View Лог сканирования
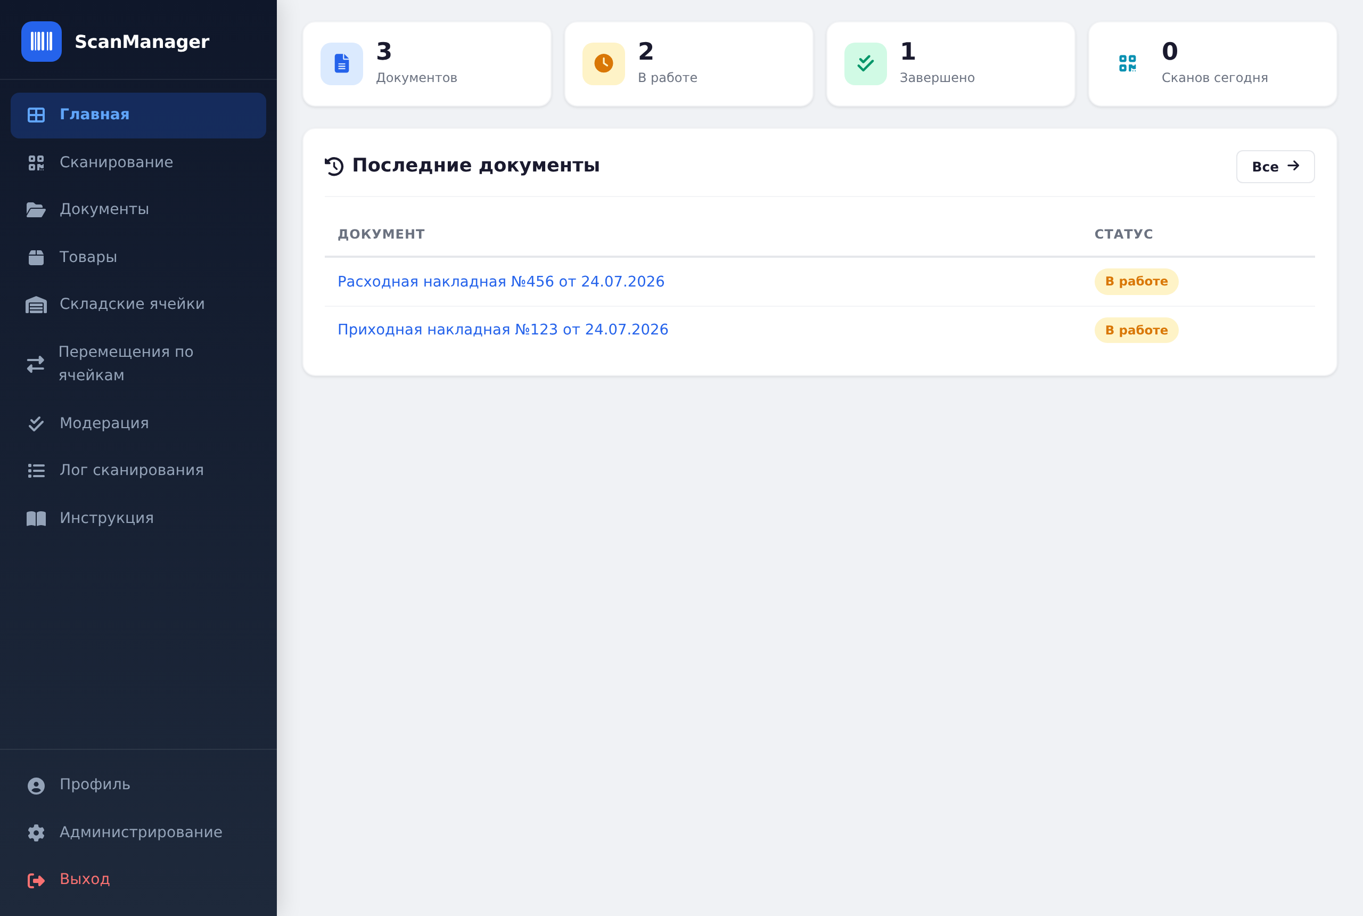 pos(138,471)
